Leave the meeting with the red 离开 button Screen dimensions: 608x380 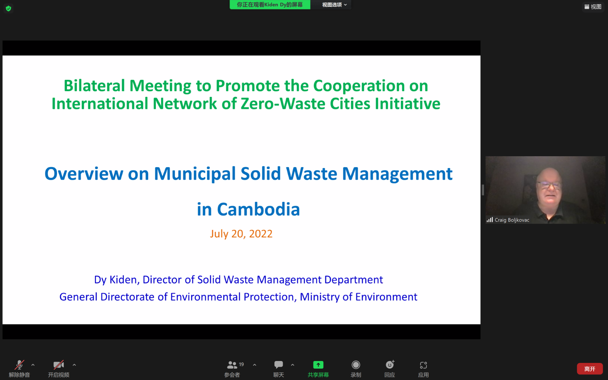click(x=589, y=369)
